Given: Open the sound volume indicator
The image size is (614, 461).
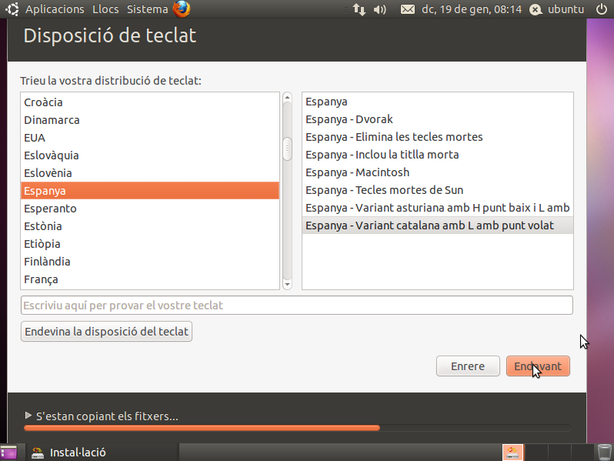Looking at the screenshot, I should (380, 9).
